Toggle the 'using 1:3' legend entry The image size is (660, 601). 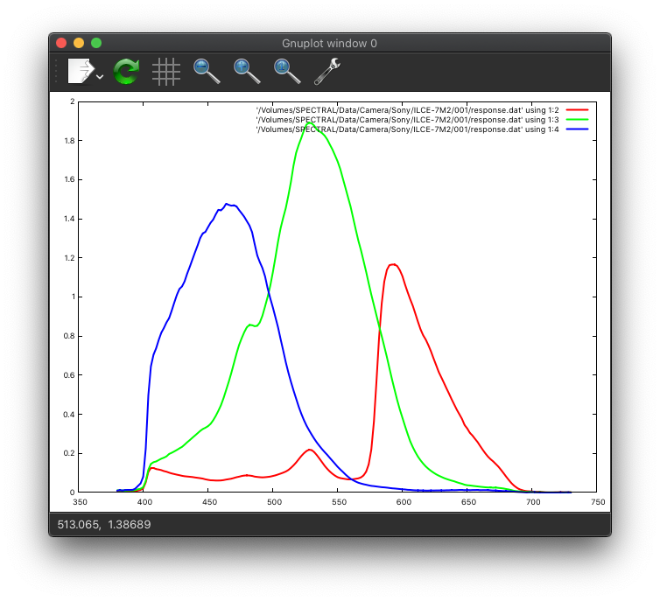(x=407, y=119)
